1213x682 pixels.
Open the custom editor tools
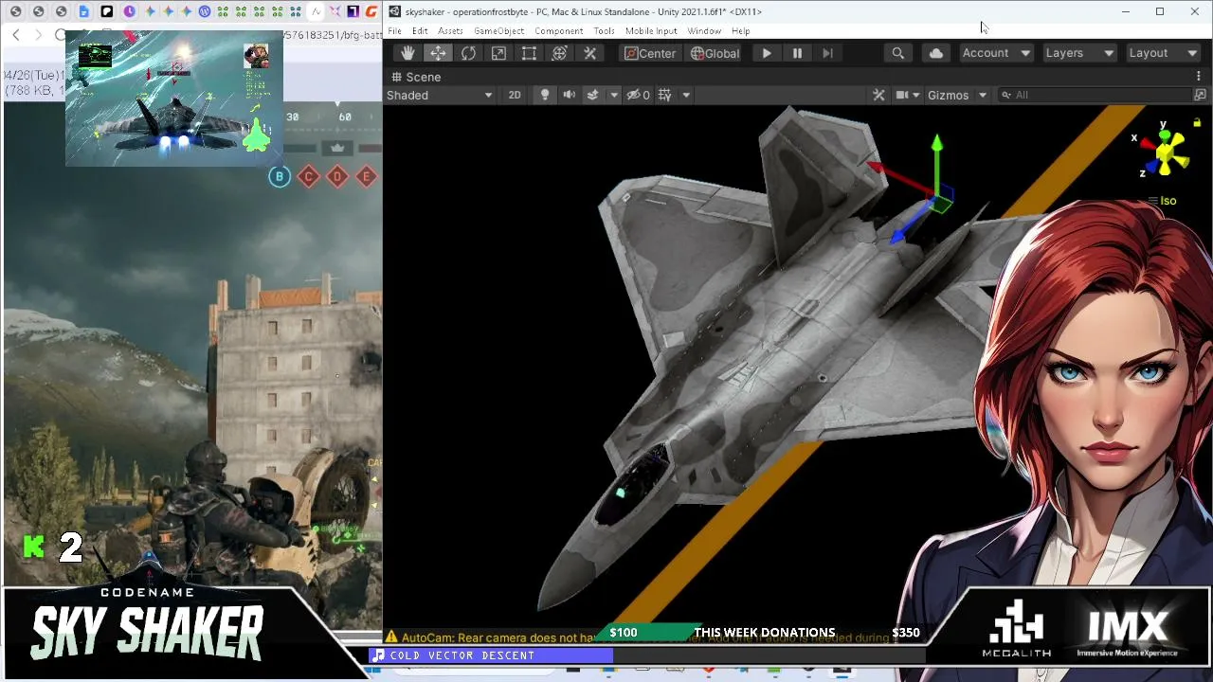[589, 53]
